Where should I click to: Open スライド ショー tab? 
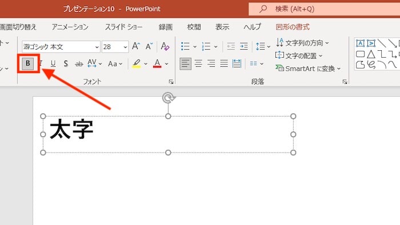(x=124, y=27)
